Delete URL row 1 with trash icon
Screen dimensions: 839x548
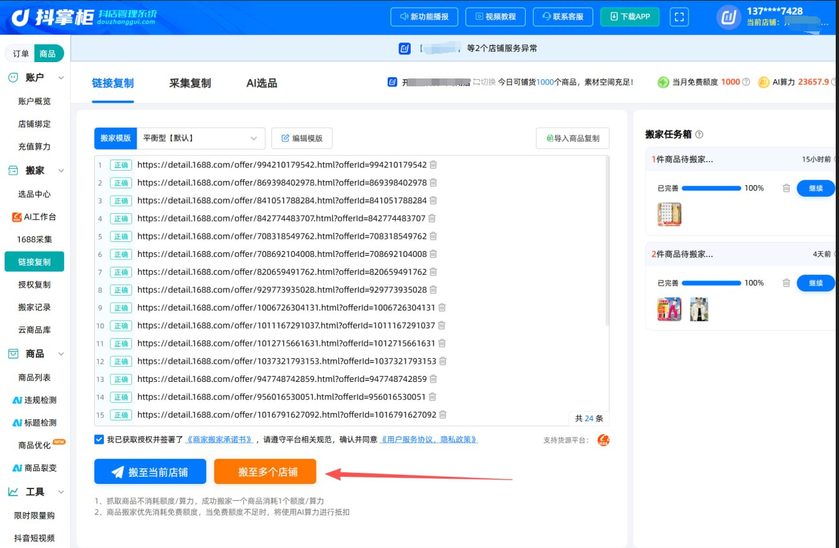click(x=433, y=165)
